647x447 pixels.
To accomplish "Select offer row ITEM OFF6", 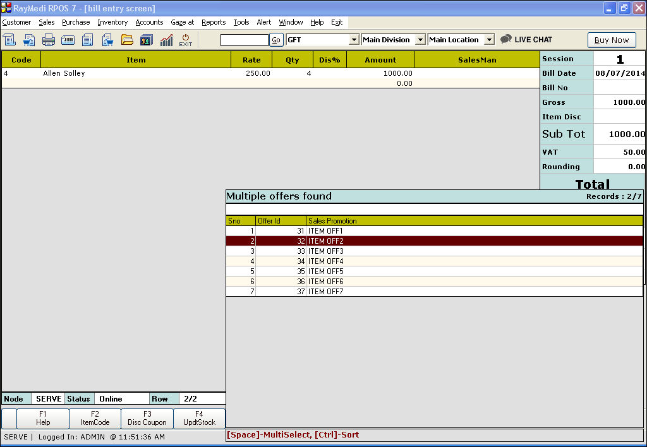I will click(x=435, y=281).
